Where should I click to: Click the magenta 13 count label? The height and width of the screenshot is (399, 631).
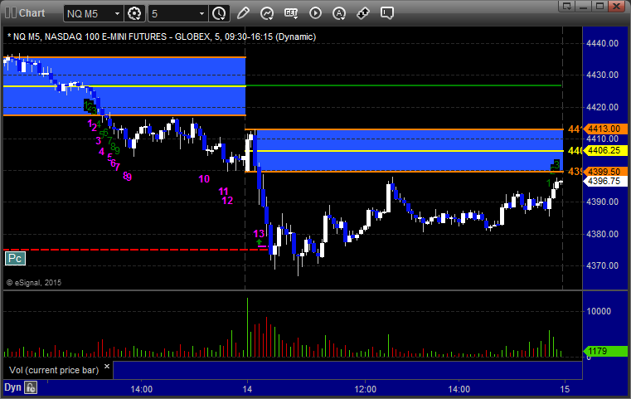[259, 234]
